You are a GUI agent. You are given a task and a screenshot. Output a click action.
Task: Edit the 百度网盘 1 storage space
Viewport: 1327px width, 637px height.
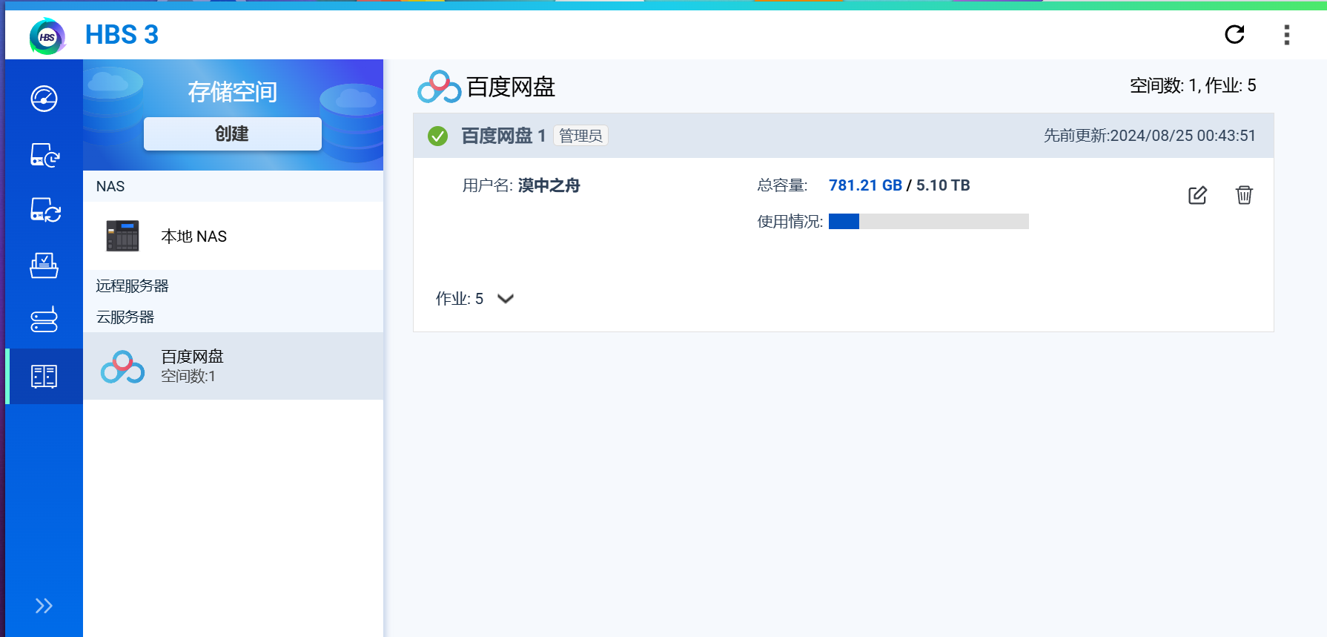tap(1197, 195)
